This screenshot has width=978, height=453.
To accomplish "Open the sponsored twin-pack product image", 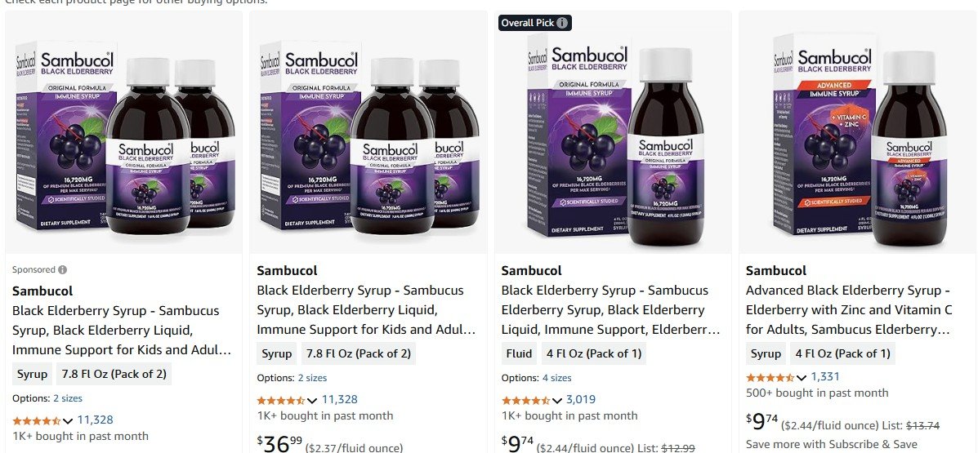I will (123, 135).
